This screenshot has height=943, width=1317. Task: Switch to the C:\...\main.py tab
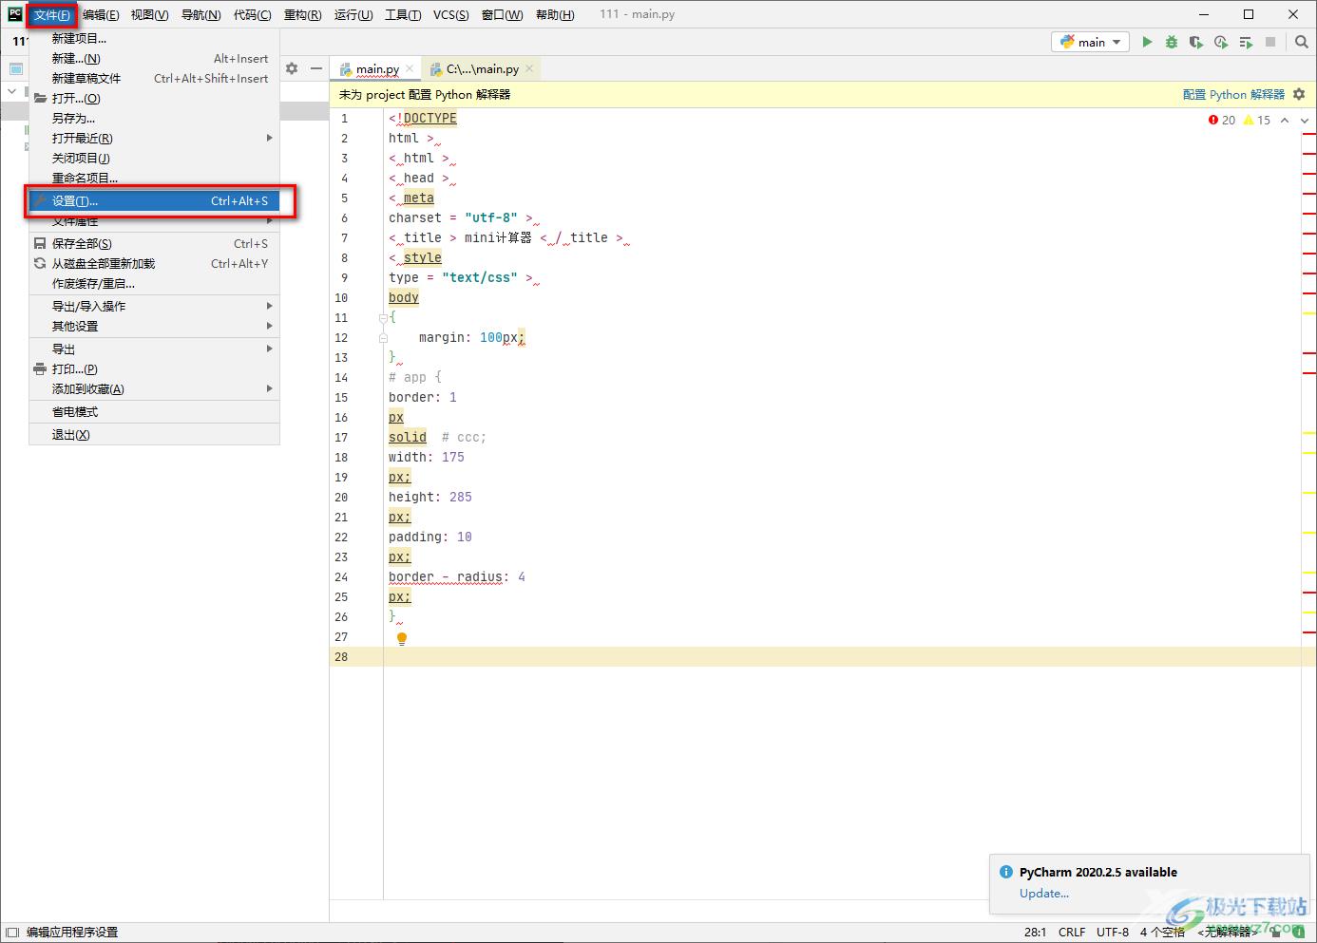point(483,68)
